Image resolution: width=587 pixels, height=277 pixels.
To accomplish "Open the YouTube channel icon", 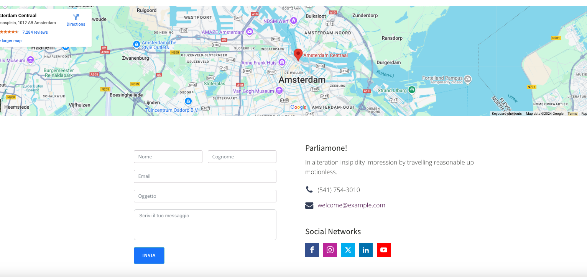I will [x=383, y=249].
